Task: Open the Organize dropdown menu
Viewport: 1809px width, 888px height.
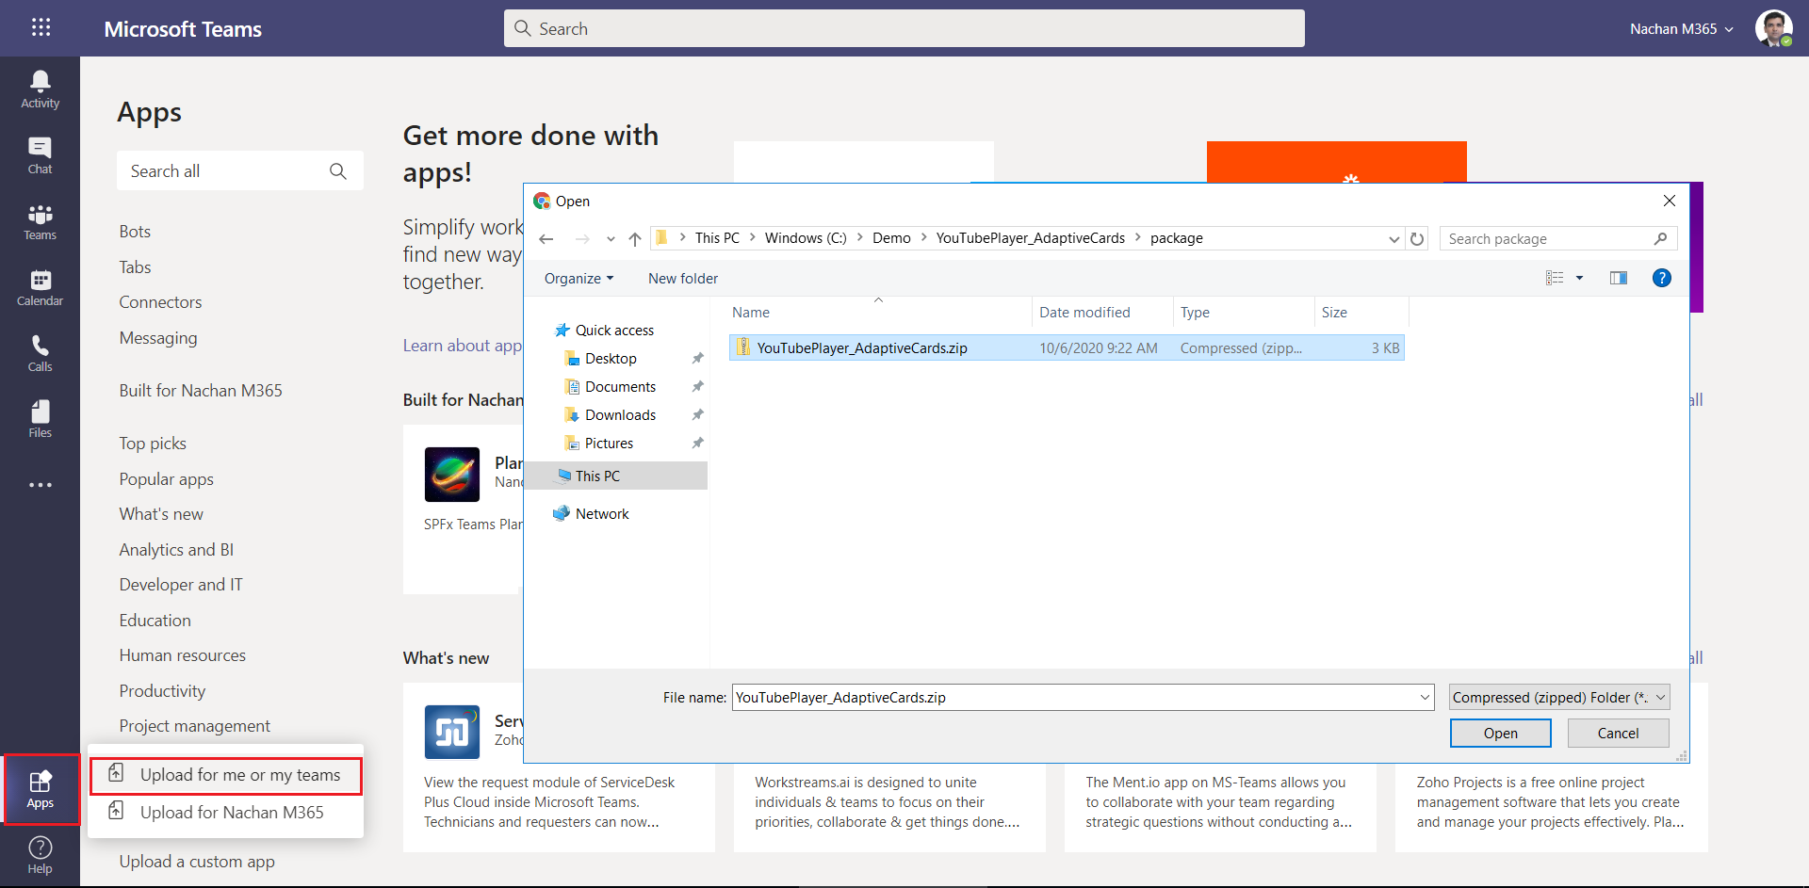Action: click(579, 279)
